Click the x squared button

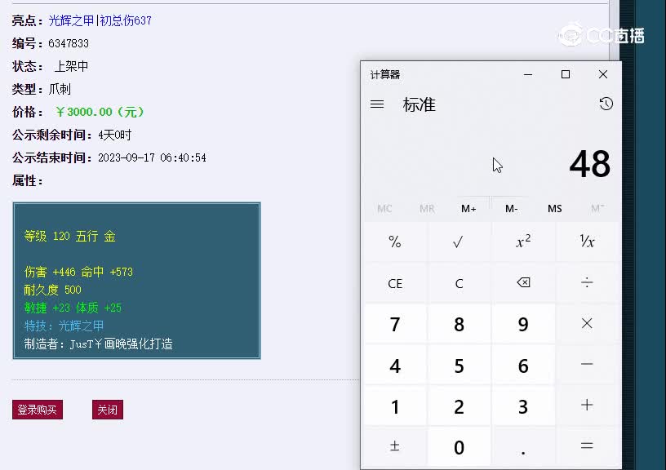click(x=523, y=242)
